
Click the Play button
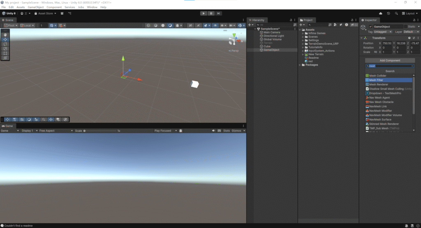204,14
